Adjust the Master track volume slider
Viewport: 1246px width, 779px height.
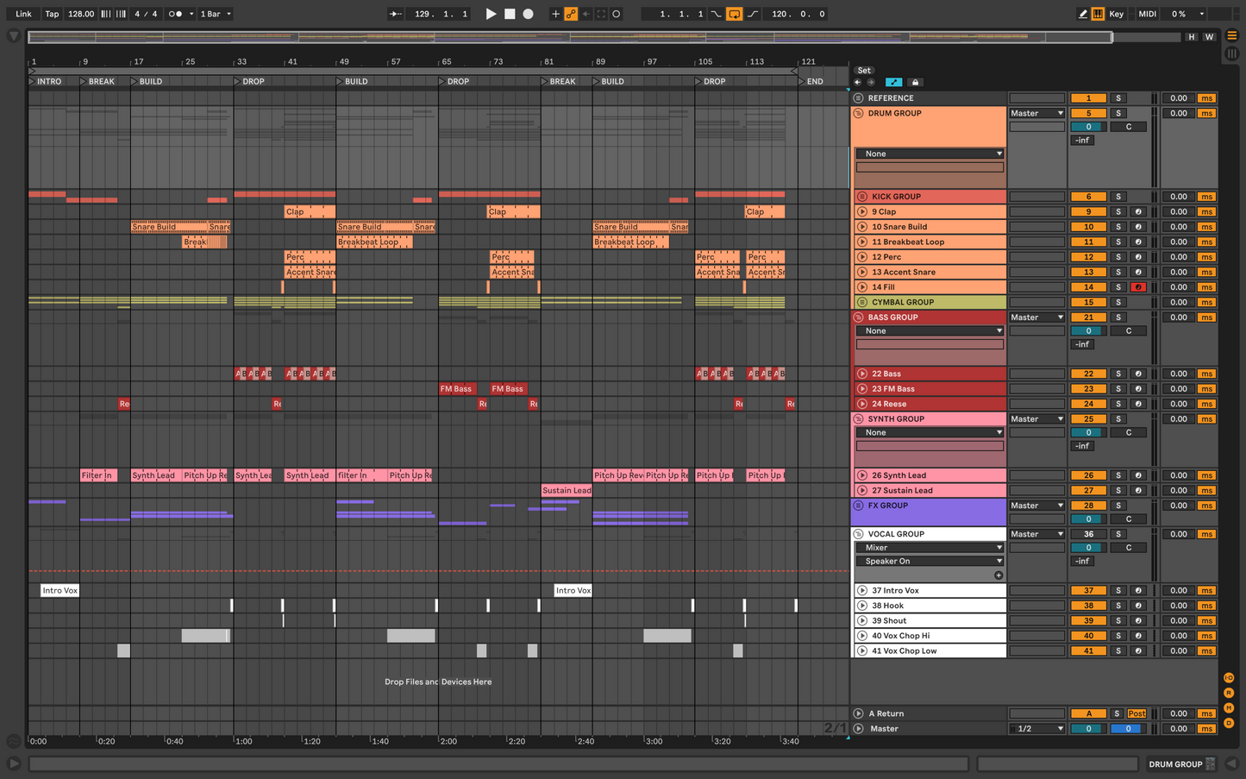click(x=1088, y=729)
